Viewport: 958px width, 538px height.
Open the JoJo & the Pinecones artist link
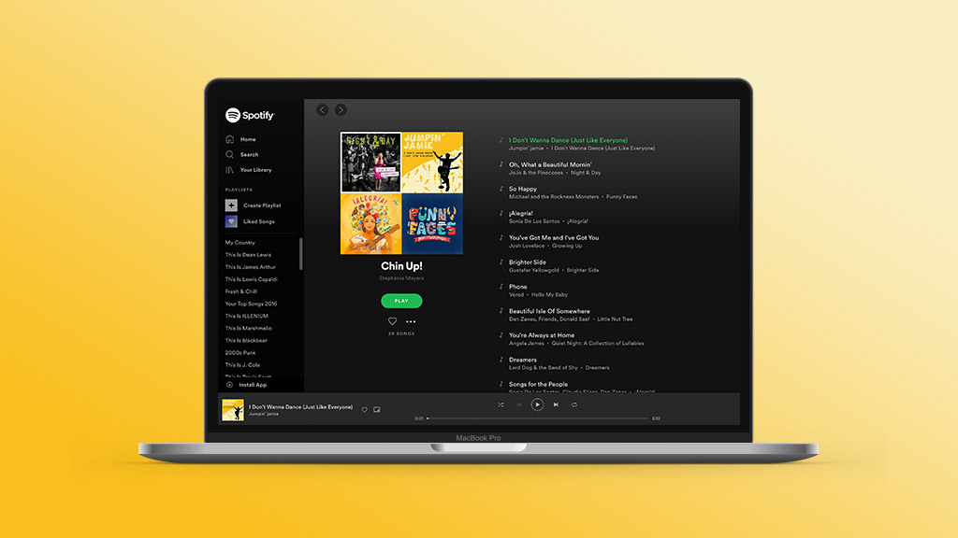536,173
